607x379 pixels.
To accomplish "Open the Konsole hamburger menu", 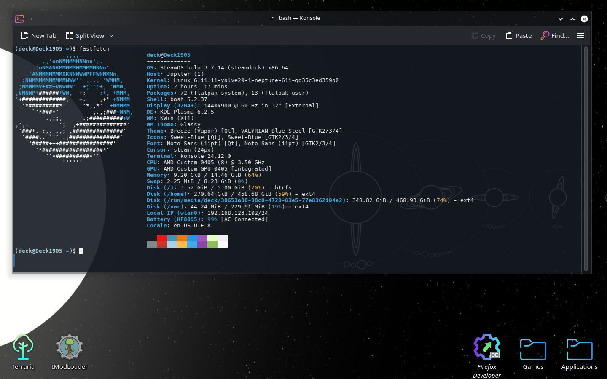I will point(580,36).
